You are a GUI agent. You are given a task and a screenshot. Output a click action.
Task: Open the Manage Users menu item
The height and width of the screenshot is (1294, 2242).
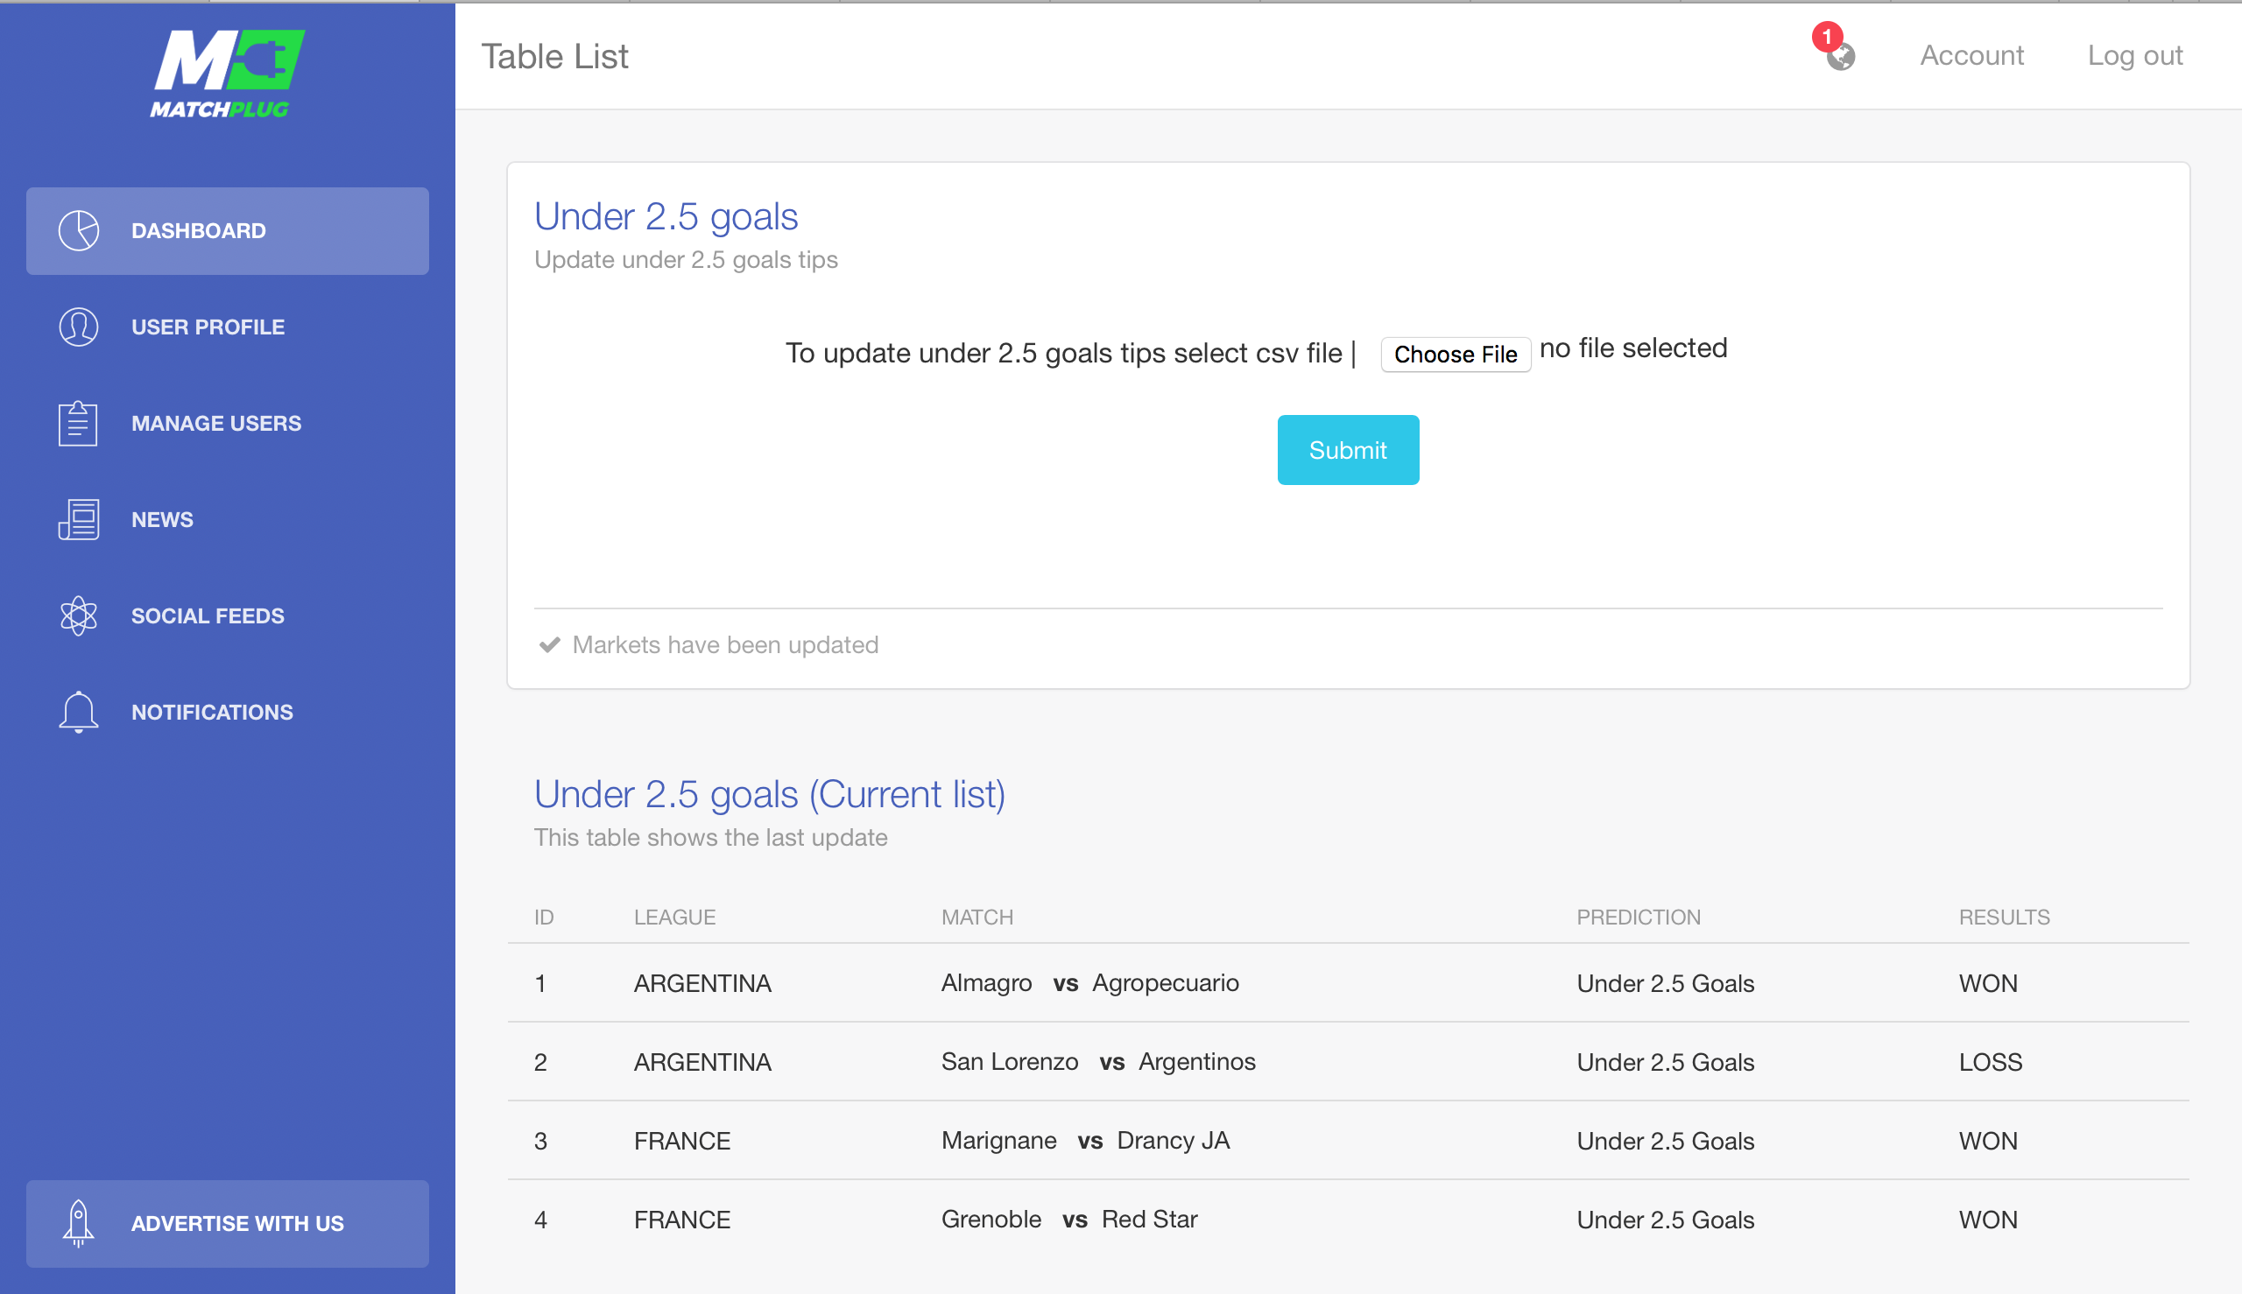point(228,423)
